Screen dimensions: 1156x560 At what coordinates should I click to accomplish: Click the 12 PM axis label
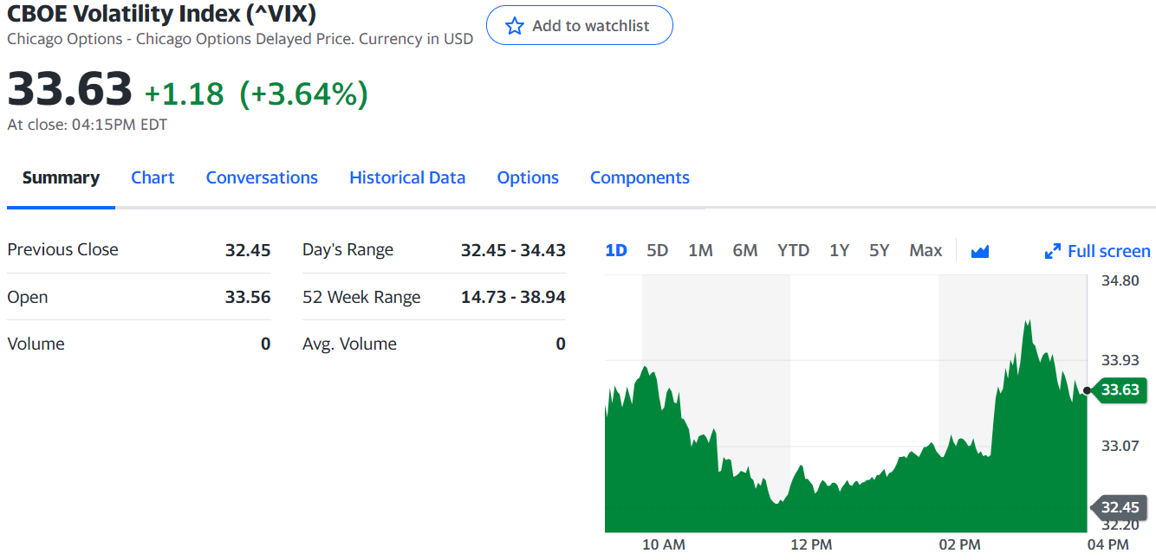point(811,544)
